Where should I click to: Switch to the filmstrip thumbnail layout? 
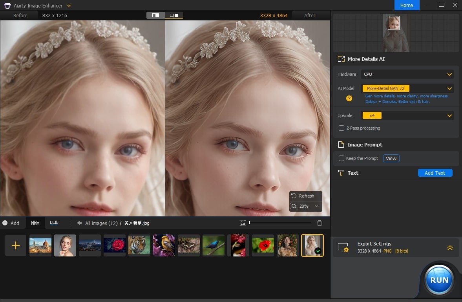coord(54,223)
